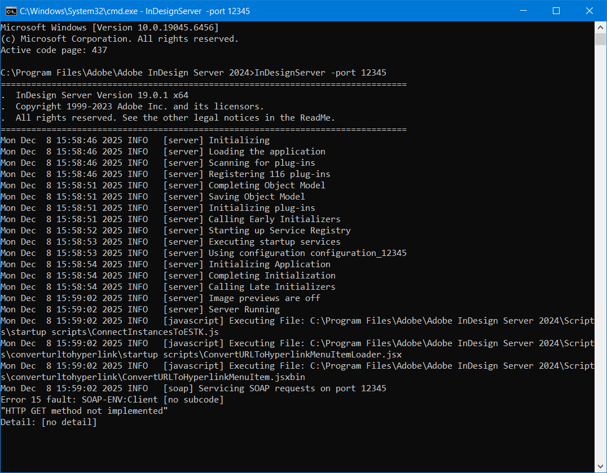Viewport: 607px width, 473px height.
Task: Click the typed command "InDesignServer -port 12345"
Action: coord(320,73)
